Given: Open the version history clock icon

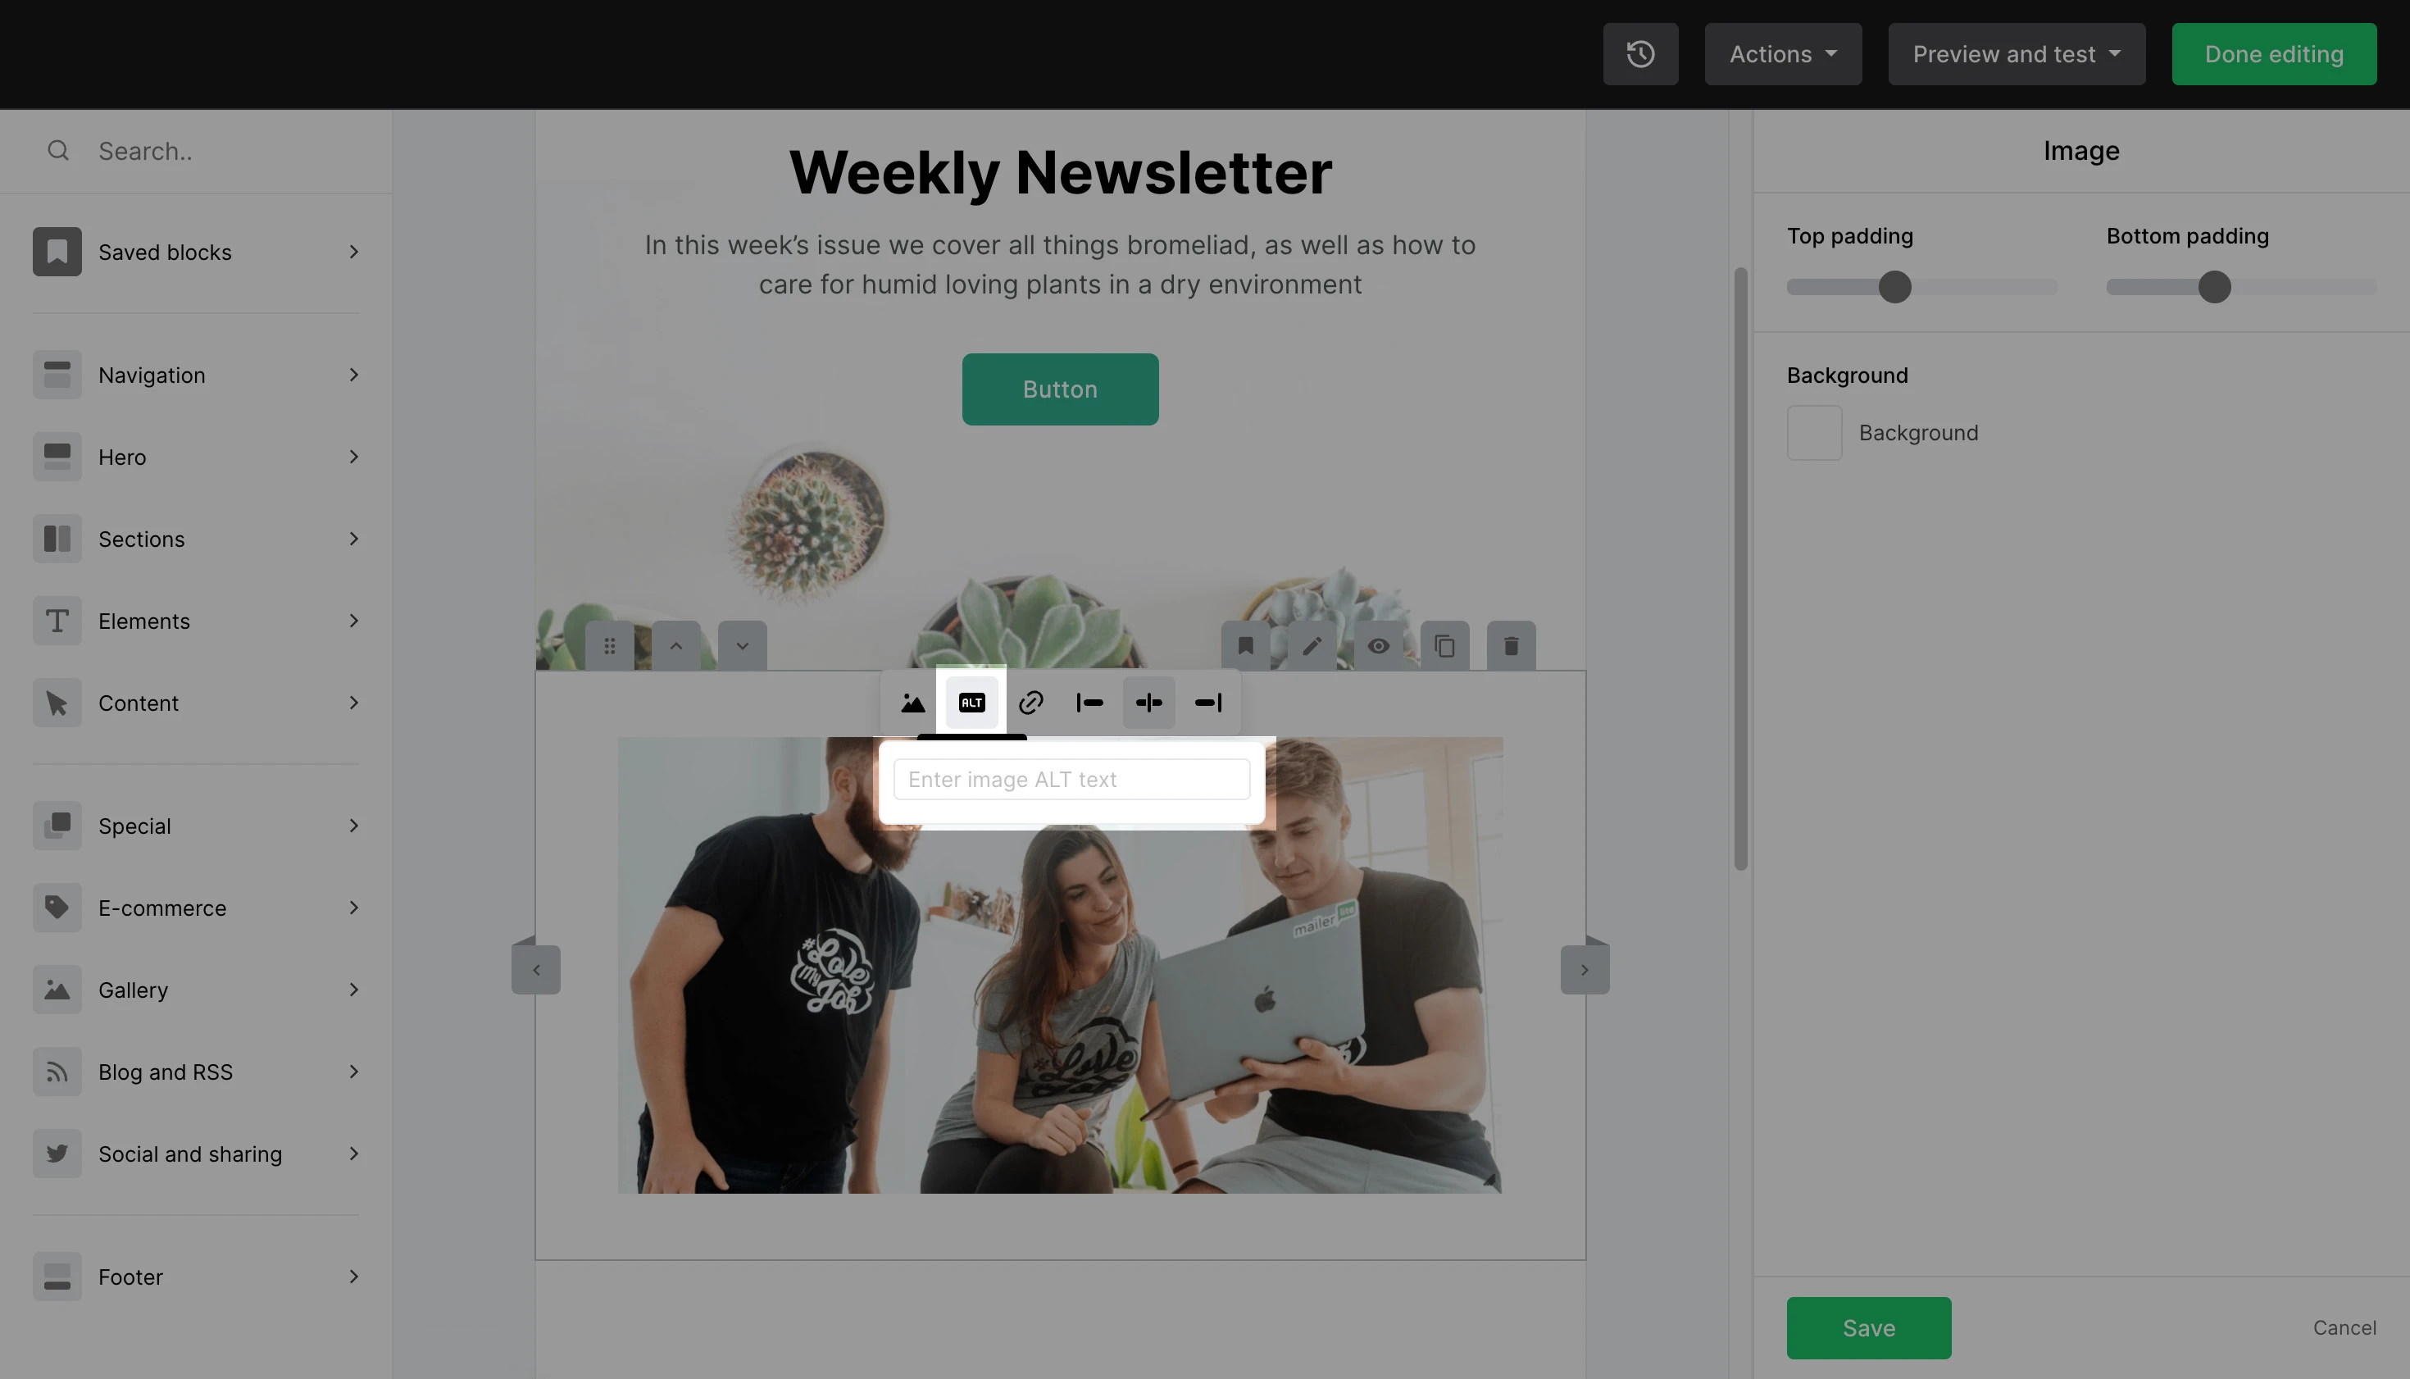Looking at the screenshot, I should pos(1640,54).
